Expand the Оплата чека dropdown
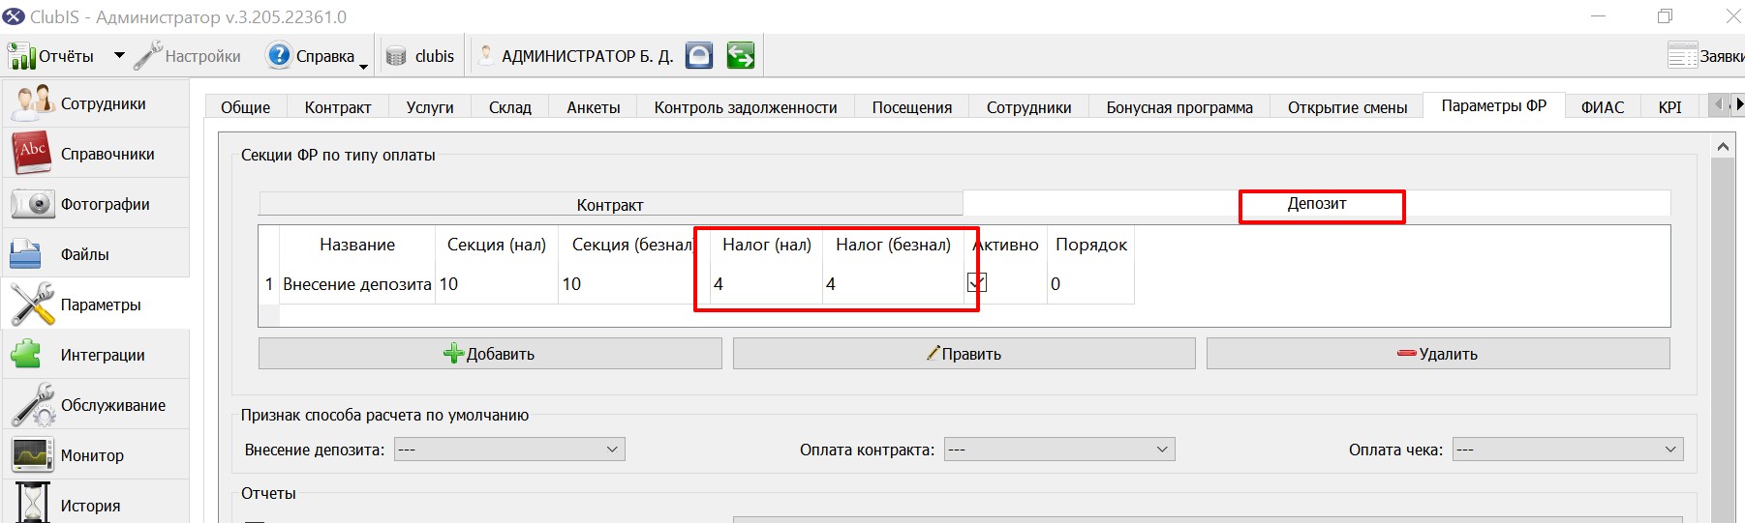 [1568, 450]
